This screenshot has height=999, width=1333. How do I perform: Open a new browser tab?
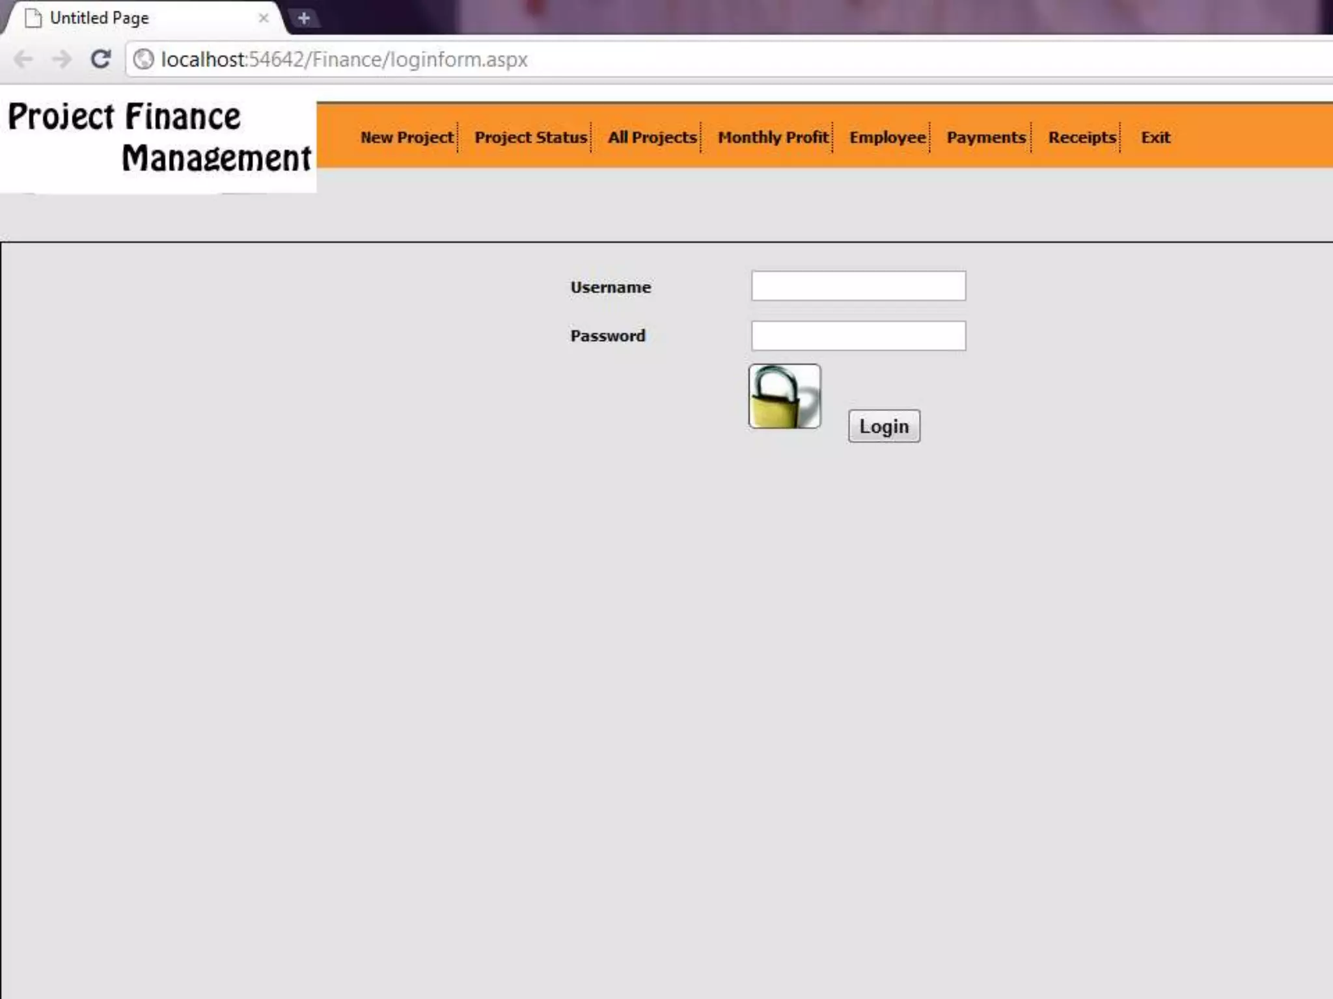303,18
